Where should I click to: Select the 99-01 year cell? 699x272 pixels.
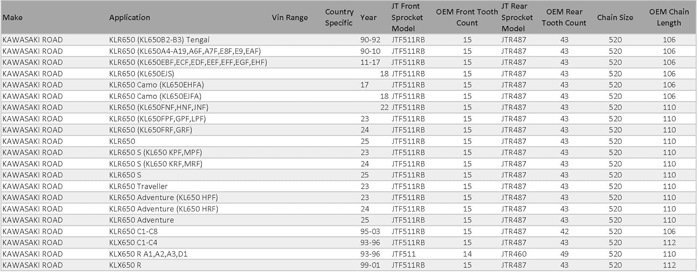(x=370, y=265)
